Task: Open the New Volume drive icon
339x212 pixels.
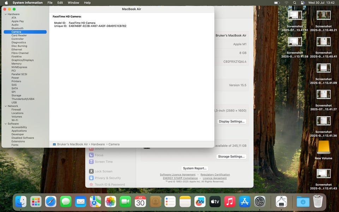Action: 323,148
